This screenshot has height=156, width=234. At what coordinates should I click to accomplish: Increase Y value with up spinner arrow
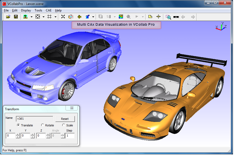pyautogui.click(x=33, y=134)
